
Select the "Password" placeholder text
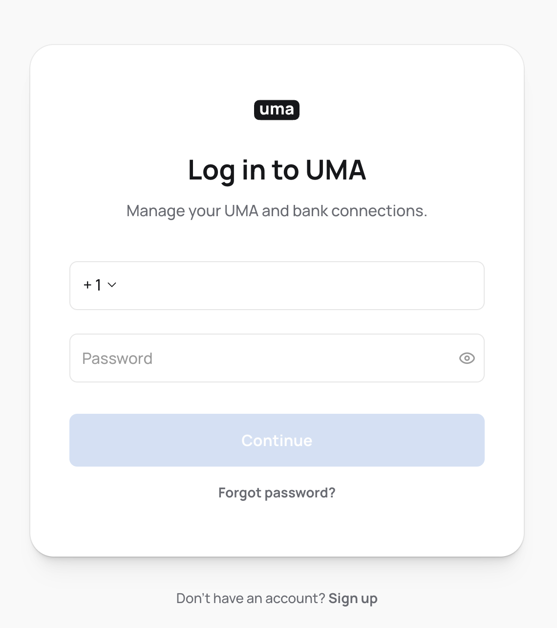[x=117, y=359]
